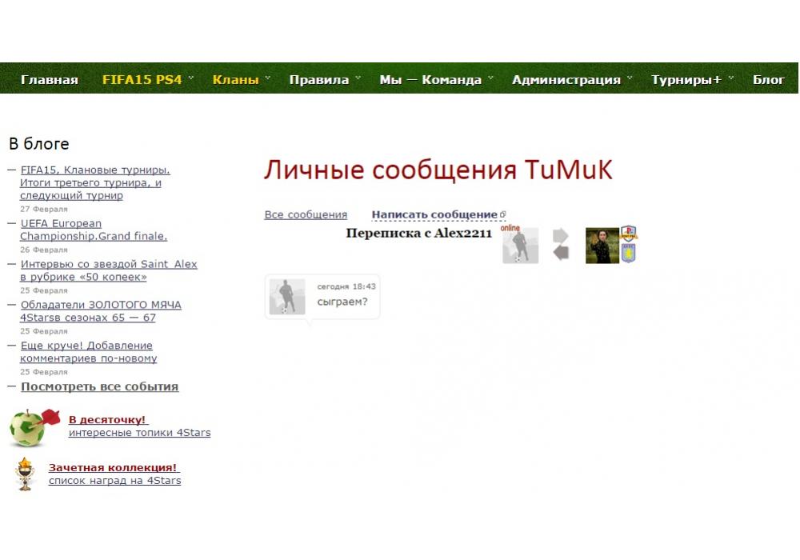
Task: Open the В десяточку! link
Action: coord(107,420)
